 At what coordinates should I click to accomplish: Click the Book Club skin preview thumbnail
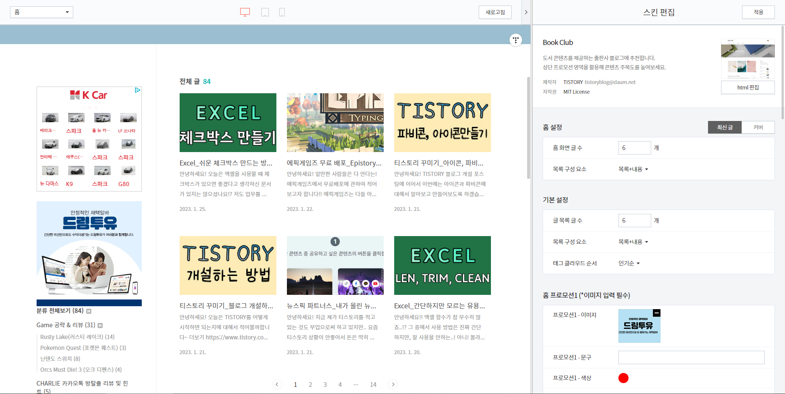click(x=748, y=59)
